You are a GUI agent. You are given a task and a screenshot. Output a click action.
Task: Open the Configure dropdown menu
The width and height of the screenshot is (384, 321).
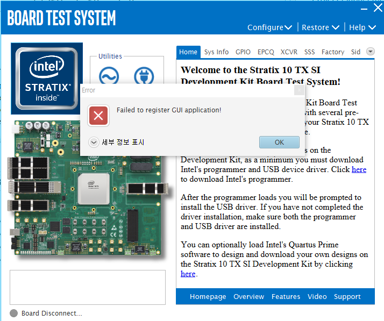coord(269,27)
